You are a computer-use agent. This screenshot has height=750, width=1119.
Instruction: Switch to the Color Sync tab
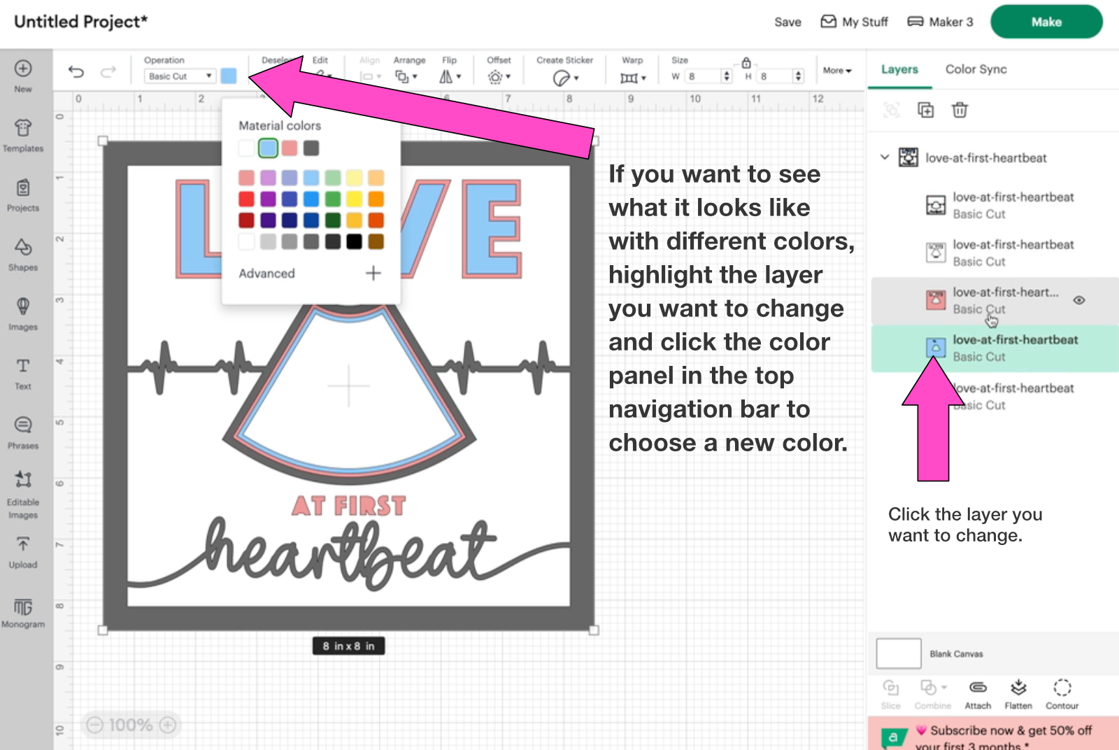pos(976,69)
